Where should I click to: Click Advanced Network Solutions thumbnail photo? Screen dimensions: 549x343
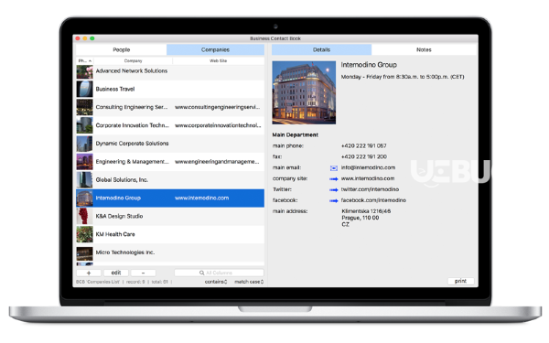tap(85, 71)
